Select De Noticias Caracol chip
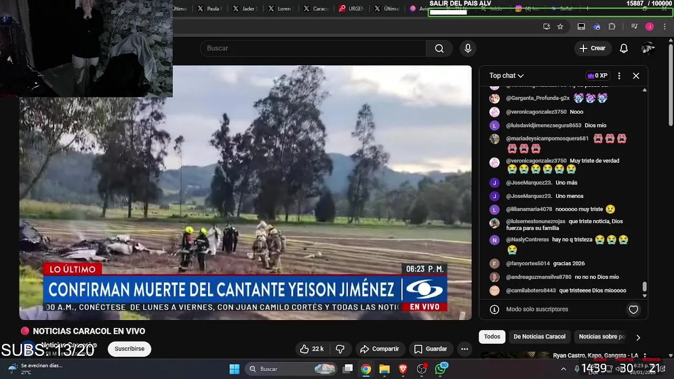Screen dimensions: 674x379 [x=539, y=337]
